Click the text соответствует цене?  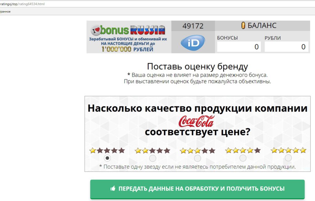pos(197,132)
